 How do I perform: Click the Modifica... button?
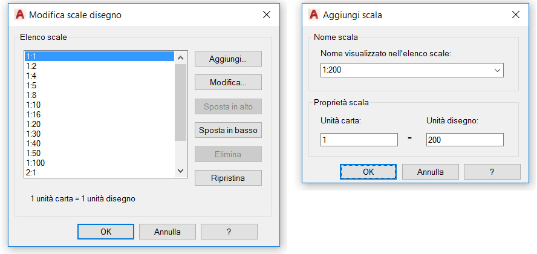click(228, 82)
